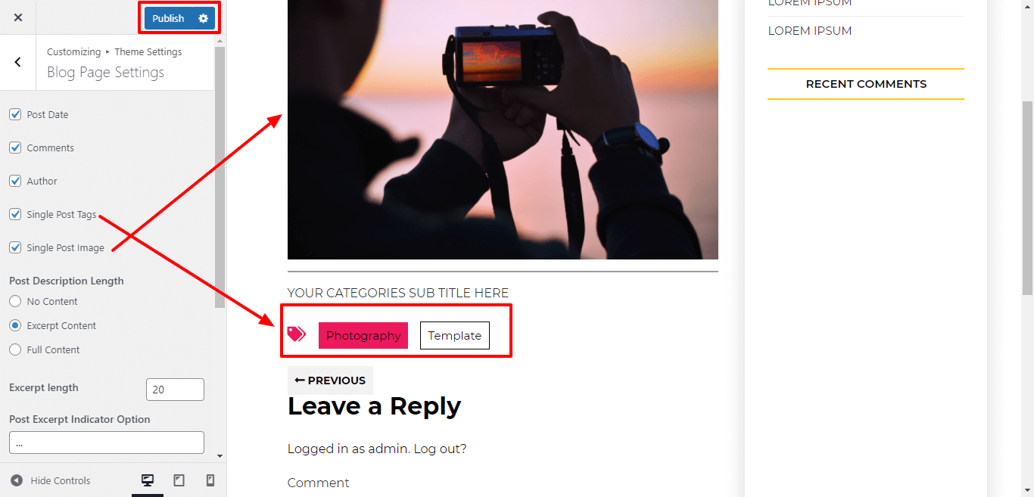Click the pink tags icon
1034x497 pixels.
297,334
